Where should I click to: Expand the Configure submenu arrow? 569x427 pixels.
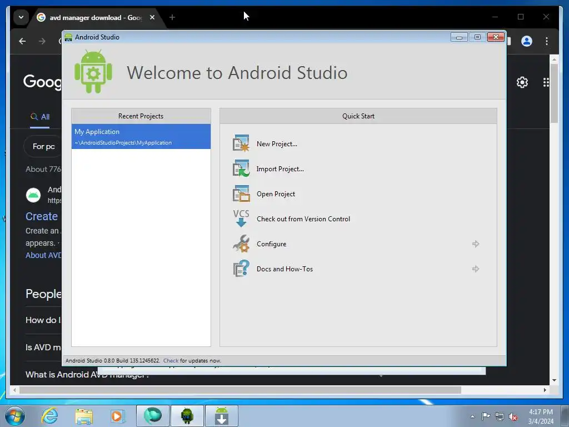click(x=476, y=244)
